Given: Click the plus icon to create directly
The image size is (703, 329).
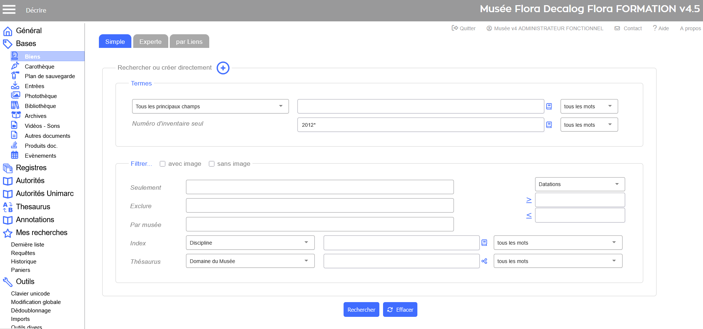Looking at the screenshot, I should (x=223, y=68).
